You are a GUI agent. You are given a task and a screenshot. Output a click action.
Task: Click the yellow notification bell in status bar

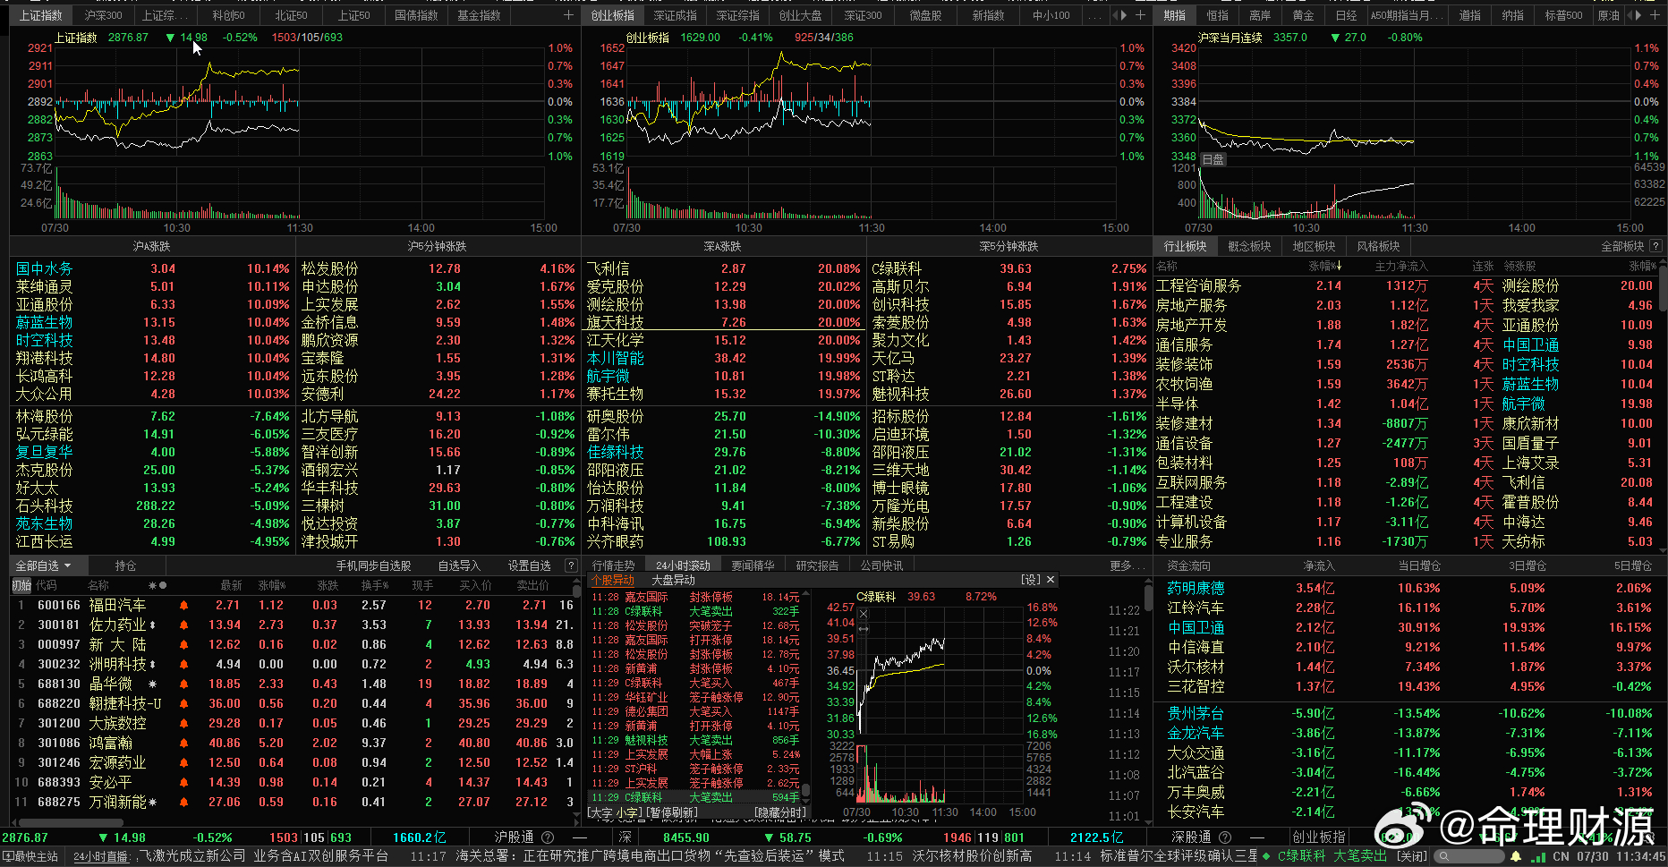(1515, 856)
